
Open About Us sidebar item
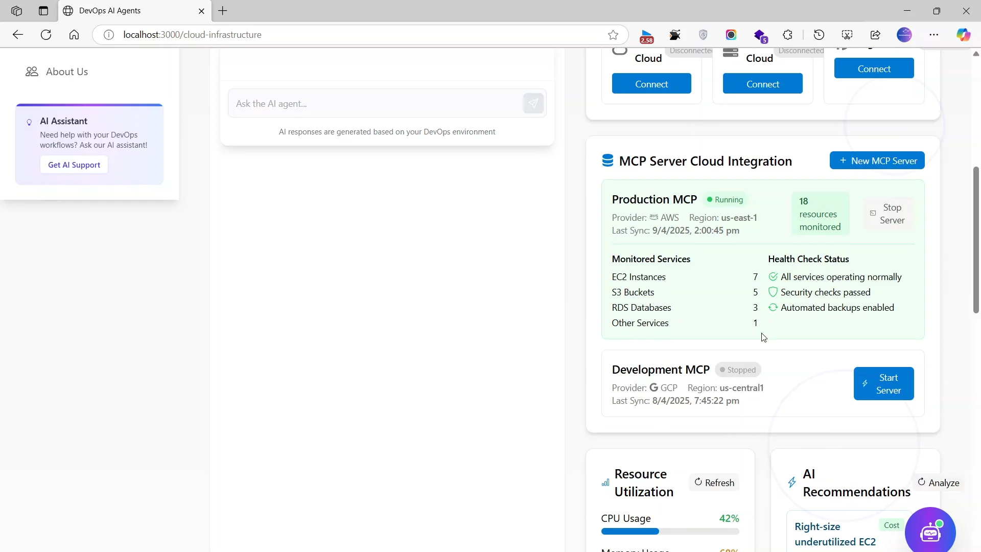[x=66, y=72]
